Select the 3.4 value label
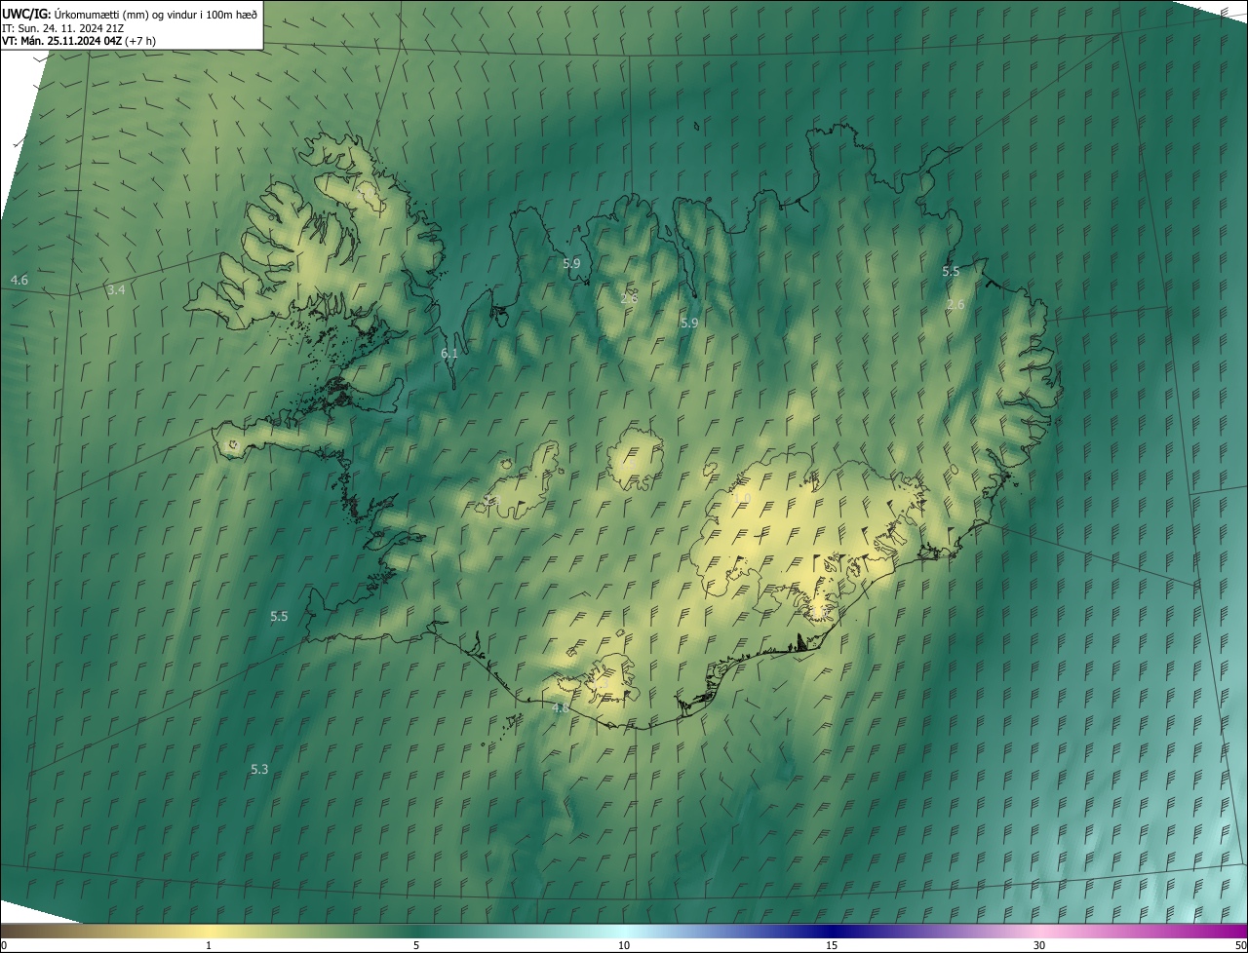Image resolution: width=1248 pixels, height=953 pixels. click(116, 289)
